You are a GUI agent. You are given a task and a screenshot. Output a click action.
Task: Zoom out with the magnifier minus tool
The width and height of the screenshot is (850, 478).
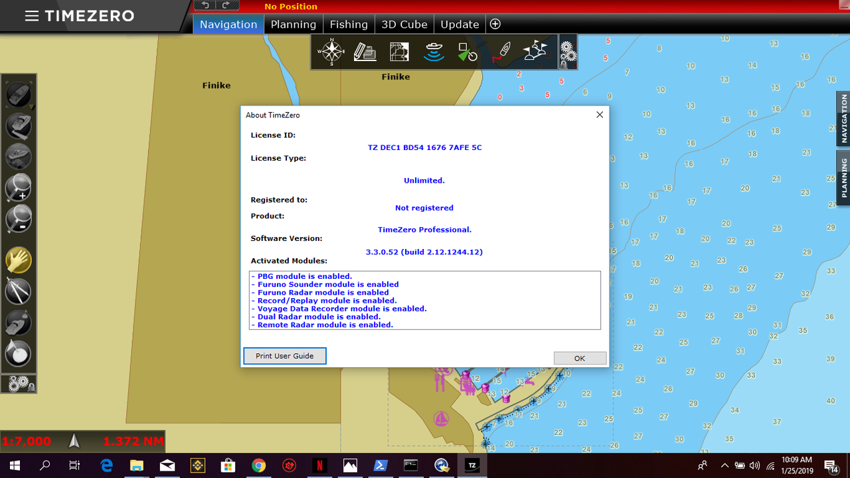(19, 218)
